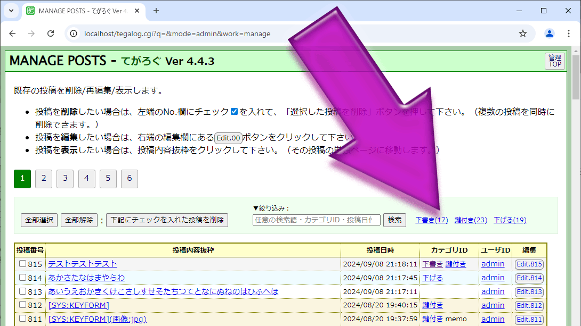
Task: Filter by 鍵付き(23) link
Action: tap(471, 220)
